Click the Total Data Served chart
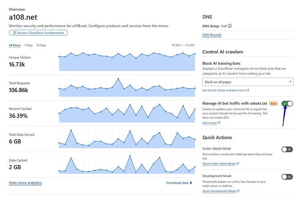The height and width of the screenshot is (197, 307). tap(127, 139)
